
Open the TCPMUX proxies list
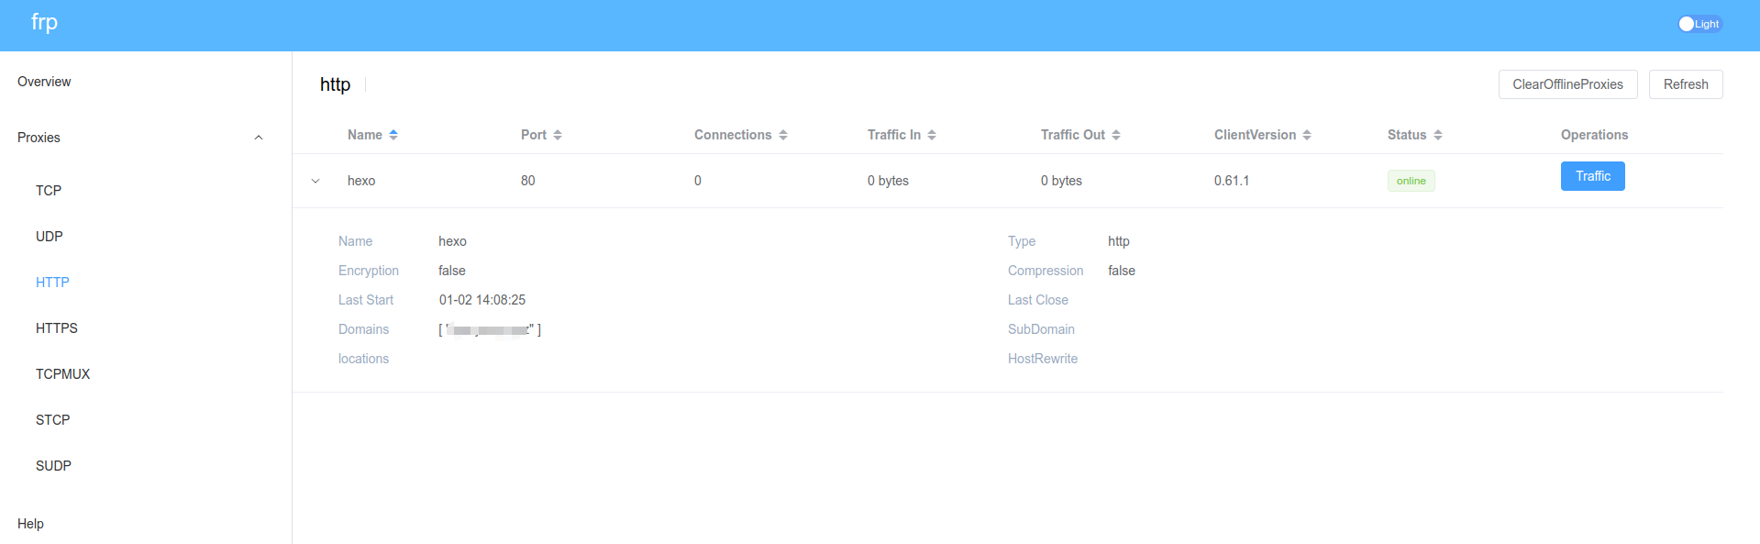coord(63,374)
